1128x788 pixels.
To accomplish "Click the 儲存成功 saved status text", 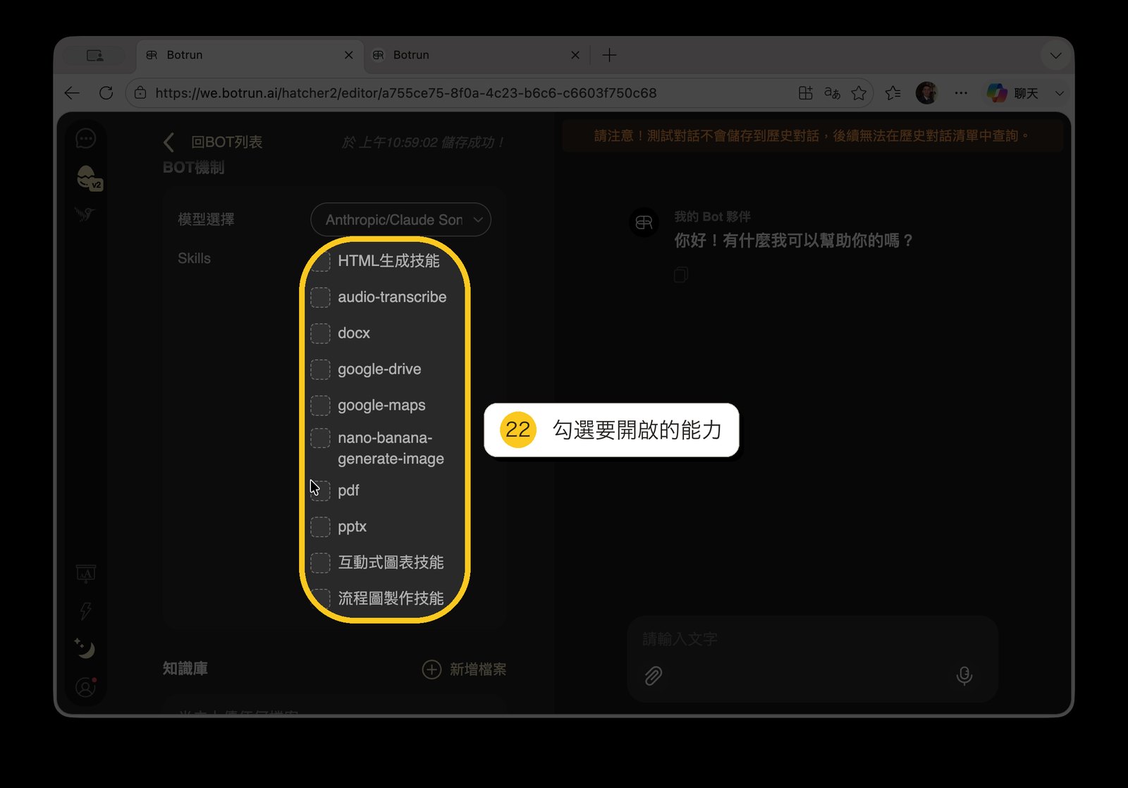I will click(423, 143).
